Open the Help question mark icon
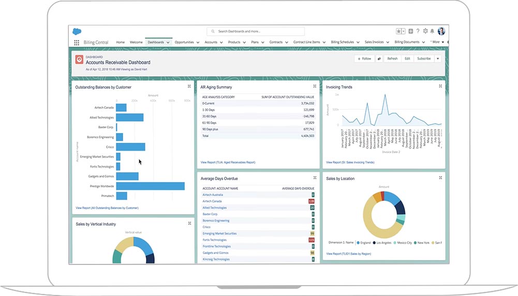Image resolution: width=518 pixels, height=296 pixels. (418, 31)
